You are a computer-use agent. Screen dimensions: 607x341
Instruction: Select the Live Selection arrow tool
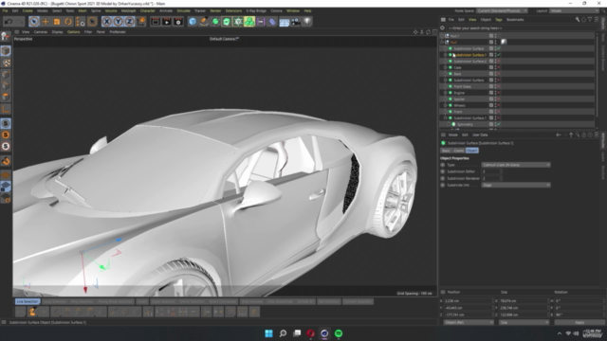pyautogui.click(x=34, y=22)
